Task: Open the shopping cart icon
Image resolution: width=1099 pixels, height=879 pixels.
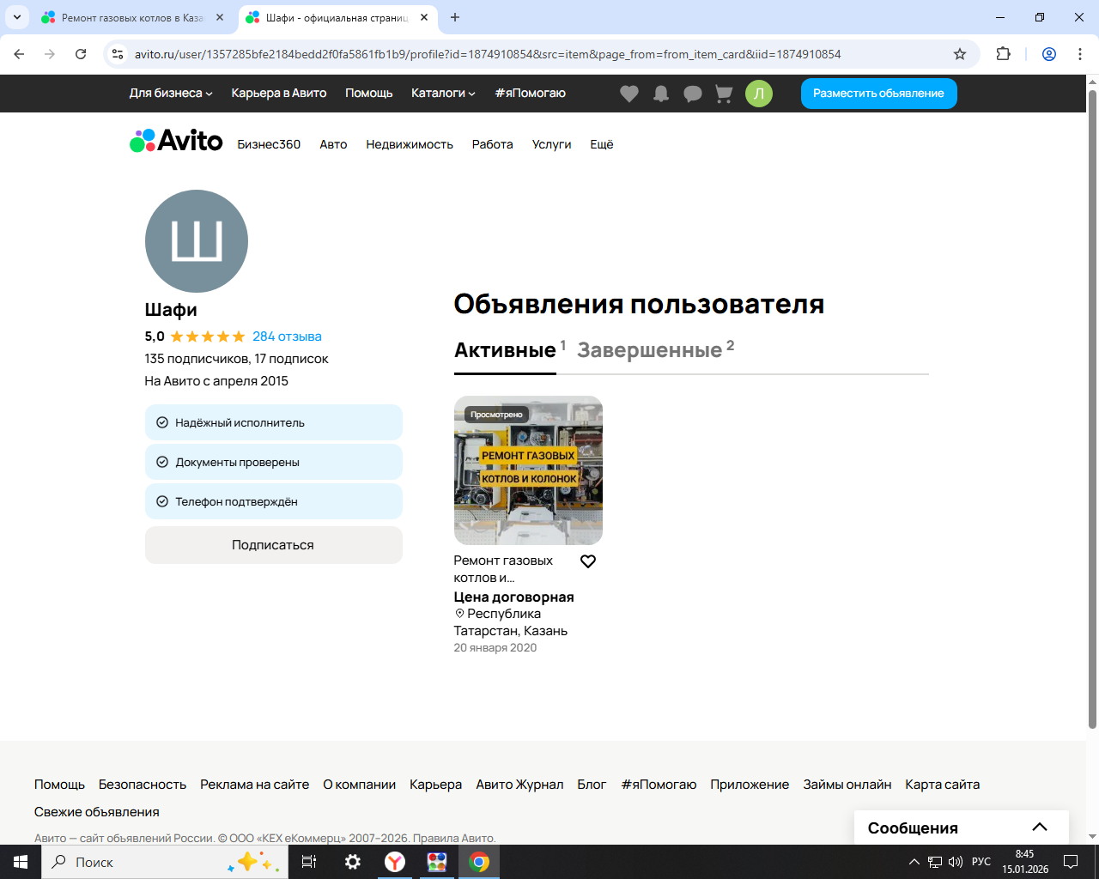Action: click(x=724, y=94)
